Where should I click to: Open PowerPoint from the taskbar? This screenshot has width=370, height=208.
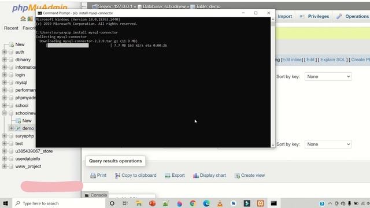coord(152,203)
